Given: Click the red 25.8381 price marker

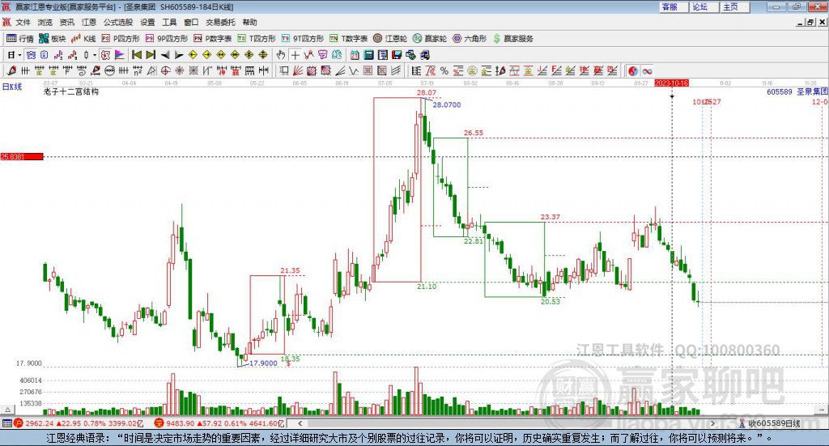Looking at the screenshot, I should point(22,157).
